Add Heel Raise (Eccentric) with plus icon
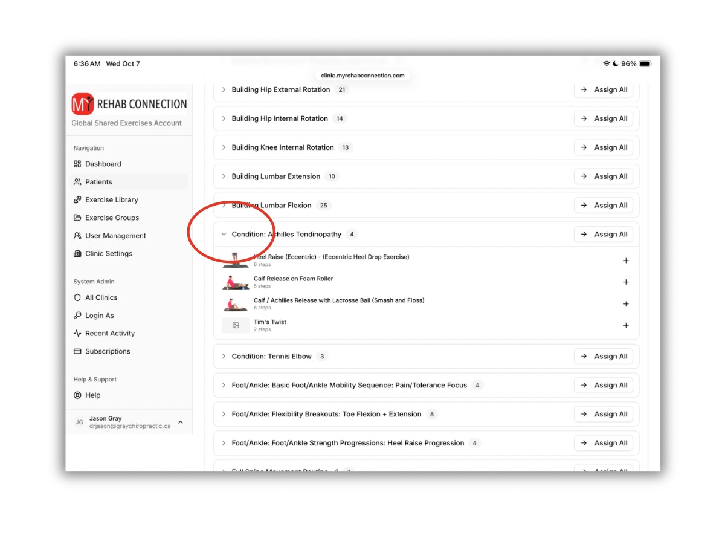The height and width of the screenshot is (544, 725). click(626, 261)
